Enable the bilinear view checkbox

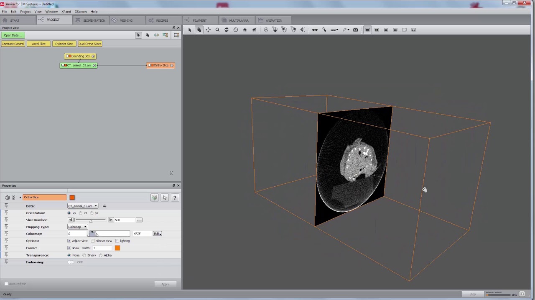coord(93,241)
